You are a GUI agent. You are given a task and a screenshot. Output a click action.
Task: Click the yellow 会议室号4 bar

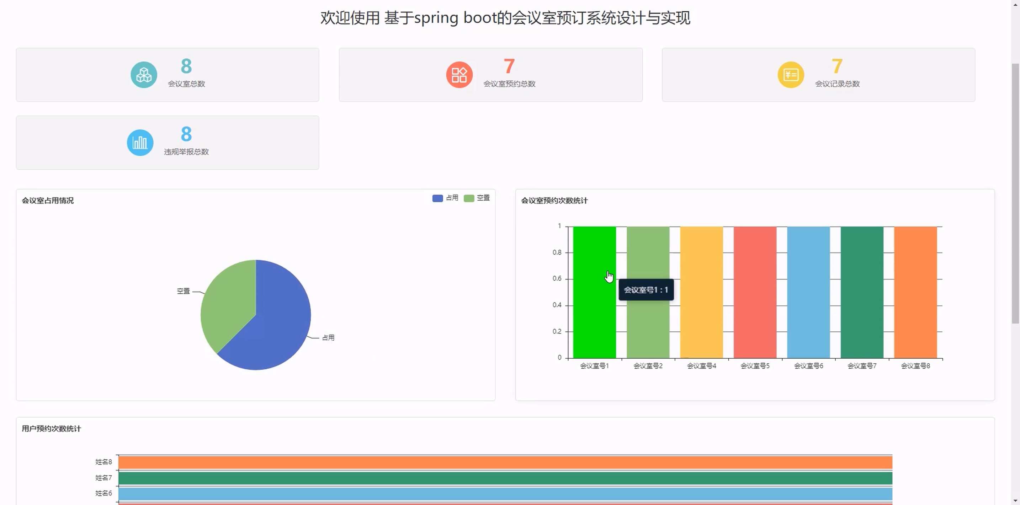(x=701, y=293)
